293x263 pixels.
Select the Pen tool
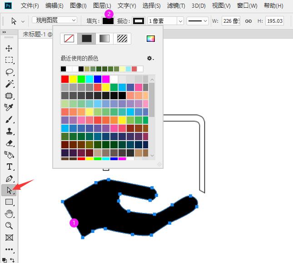[x=9, y=179]
